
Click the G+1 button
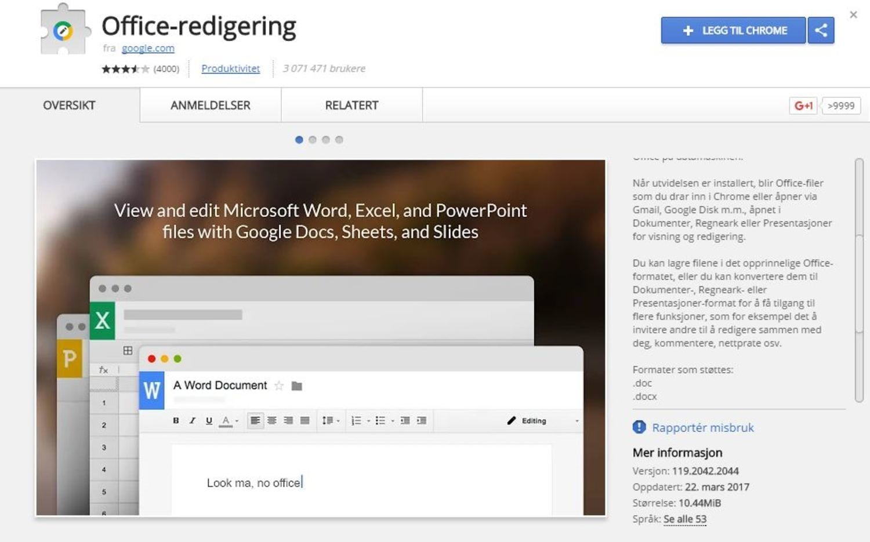803,106
